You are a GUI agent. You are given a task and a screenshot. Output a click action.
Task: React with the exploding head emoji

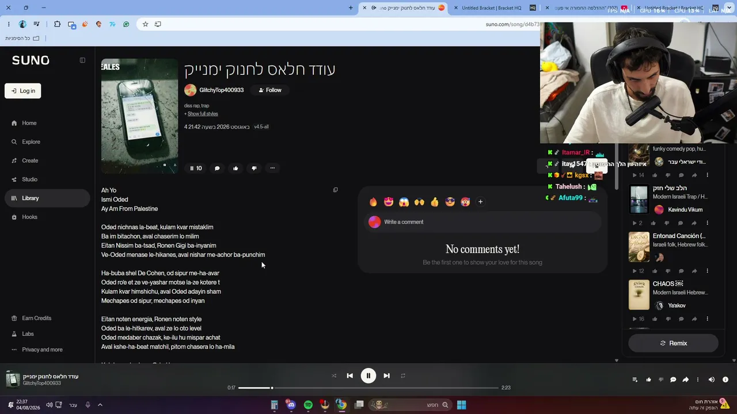coord(465,202)
